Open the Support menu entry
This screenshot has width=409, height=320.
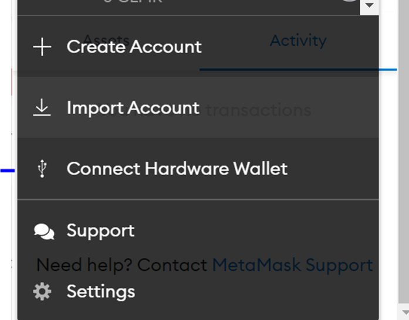[x=100, y=230]
